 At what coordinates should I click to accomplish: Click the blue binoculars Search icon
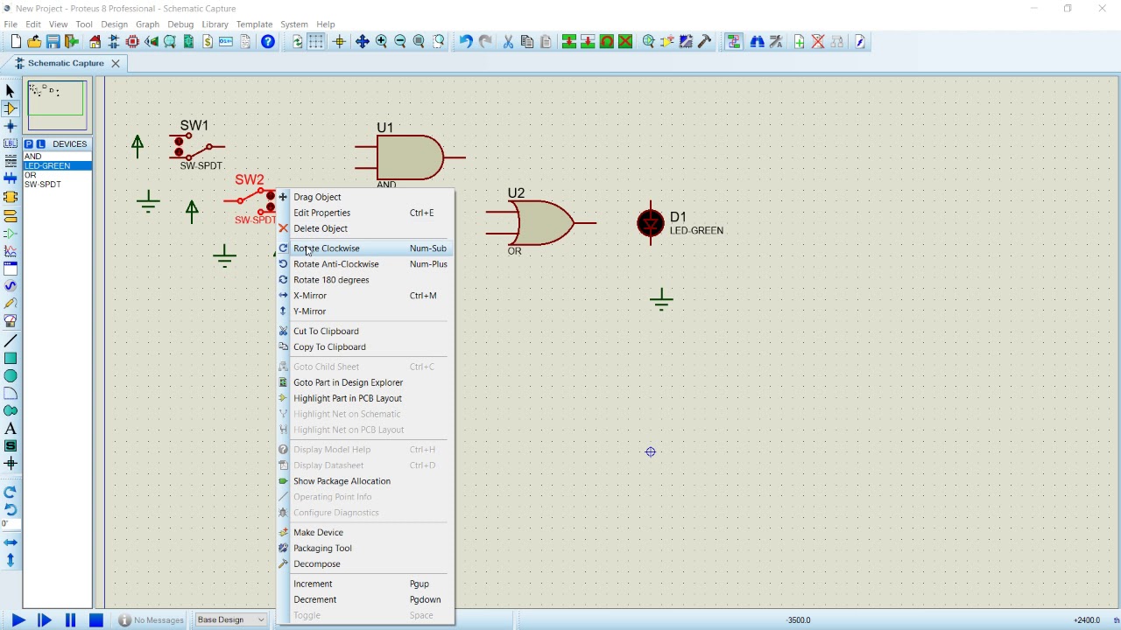(x=757, y=42)
